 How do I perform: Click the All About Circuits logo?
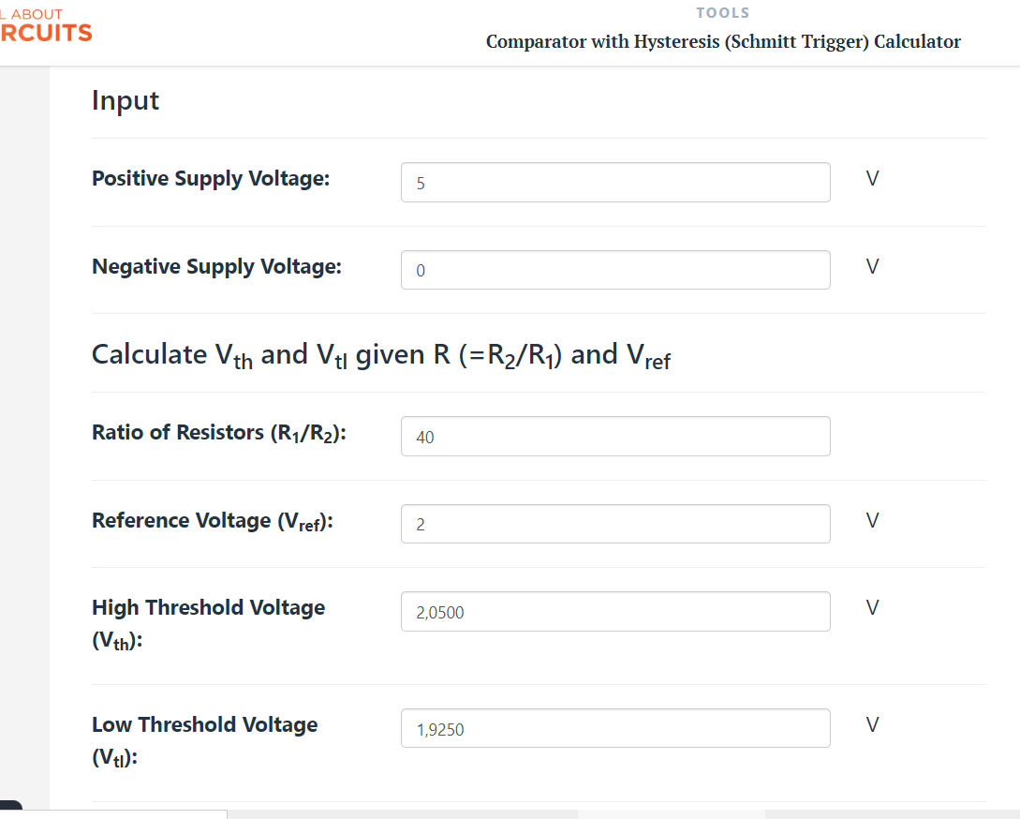click(x=46, y=26)
